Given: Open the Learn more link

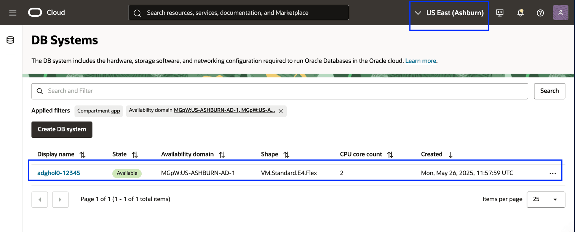Looking at the screenshot, I should (421, 61).
